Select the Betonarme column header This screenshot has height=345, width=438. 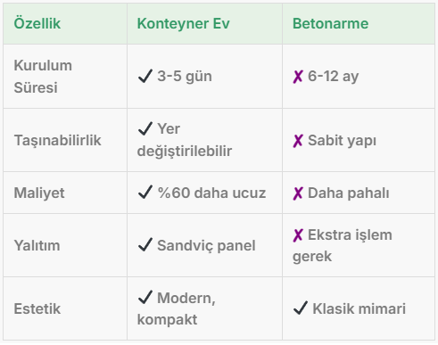point(330,23)
